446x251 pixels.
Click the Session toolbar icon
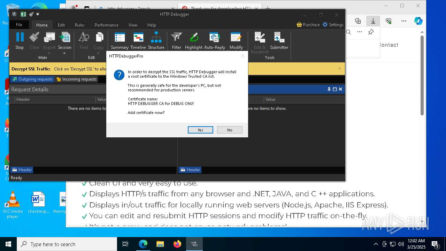tap(64, 37)
